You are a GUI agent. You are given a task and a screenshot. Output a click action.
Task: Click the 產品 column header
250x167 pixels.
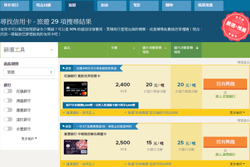point(67,48)
